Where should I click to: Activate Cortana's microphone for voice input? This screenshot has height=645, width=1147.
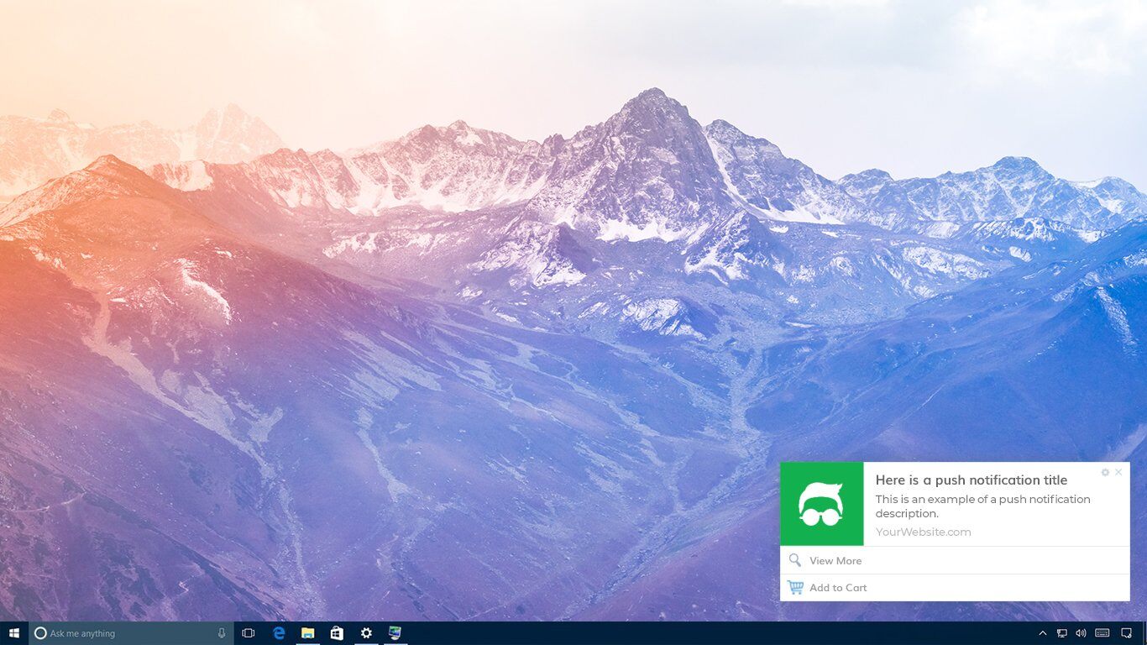coord(221,633)
